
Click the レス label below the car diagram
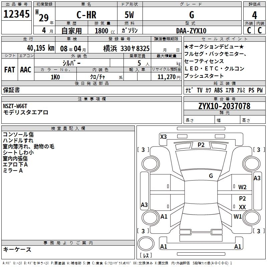coord(146,256)
